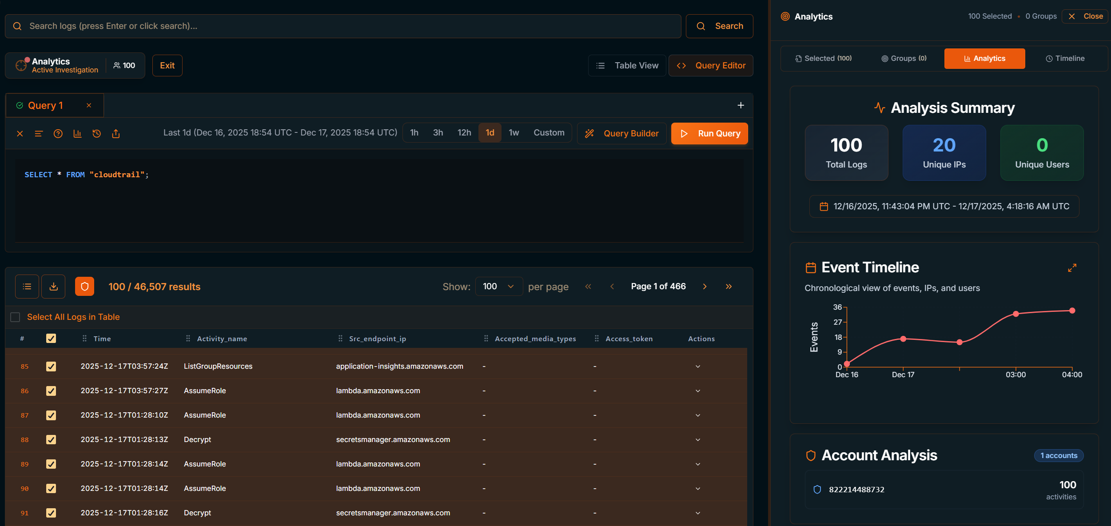Click the format query lines icon
1111x526 pixels.
pyautogui.click(x=39, y=134)
